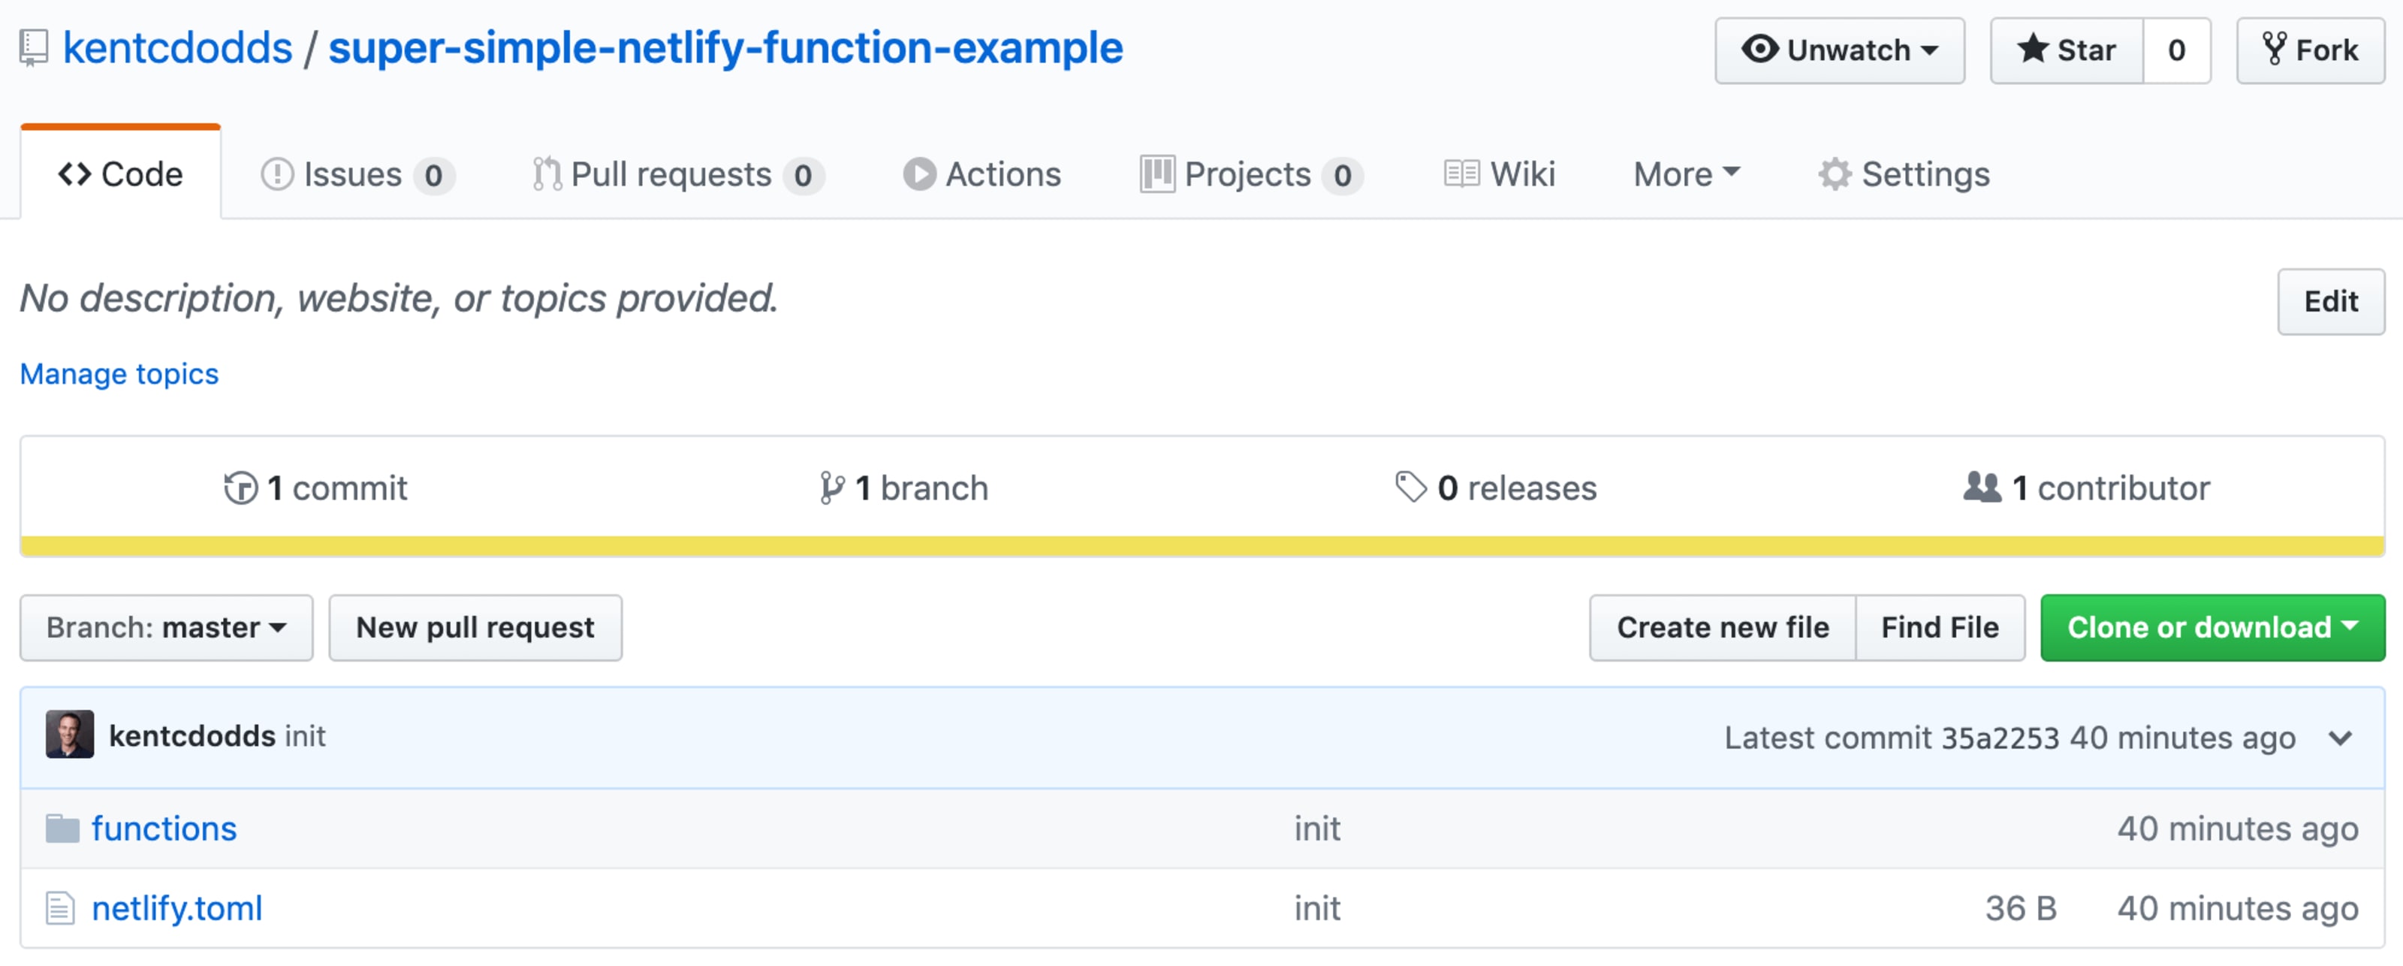Viewport: 2403px width, 966px height.
Task: Open the Projects tab
Action: (x=1251, y=174)
